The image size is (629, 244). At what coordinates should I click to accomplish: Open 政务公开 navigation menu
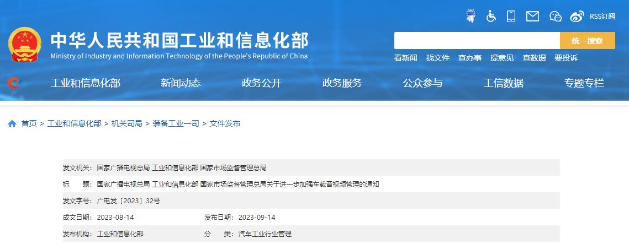[x=262, y=83]
